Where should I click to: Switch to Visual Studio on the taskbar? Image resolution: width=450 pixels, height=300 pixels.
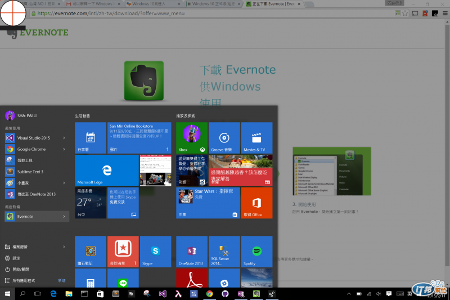[x=163, y=294]
